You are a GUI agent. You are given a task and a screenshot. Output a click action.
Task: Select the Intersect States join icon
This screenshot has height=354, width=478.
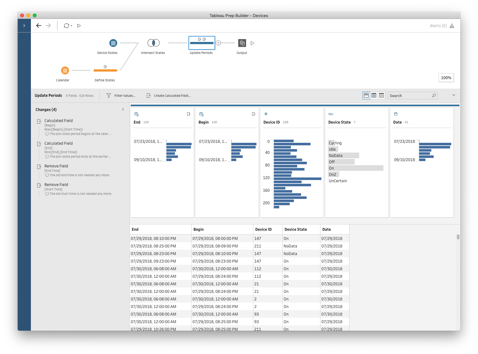[x=153, y=43]
